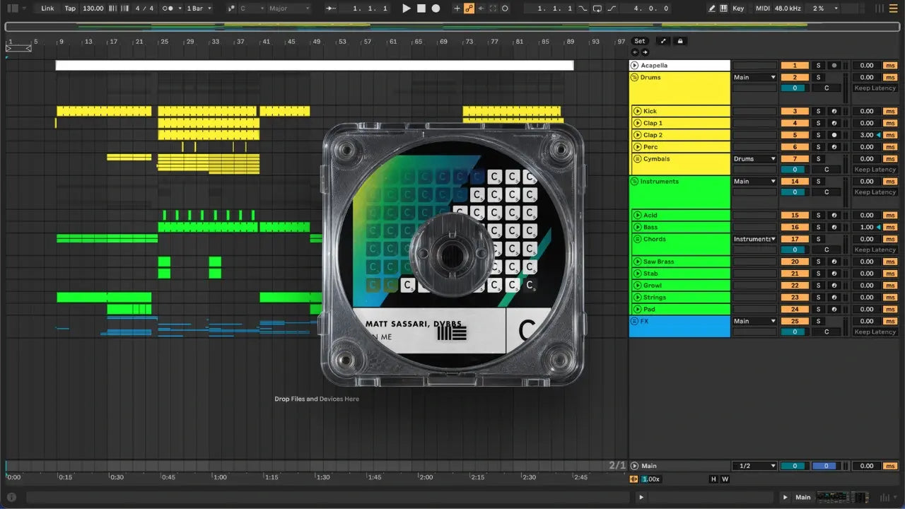905x509 pixels.
Task: Click Keep Latency on the Drums track
Action: point(875,88)
